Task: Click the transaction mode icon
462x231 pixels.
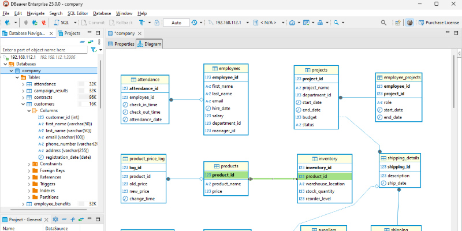Action: pos(142,23)
